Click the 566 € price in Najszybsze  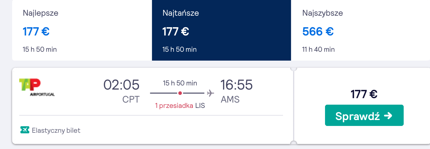click(x=318, y=31)
